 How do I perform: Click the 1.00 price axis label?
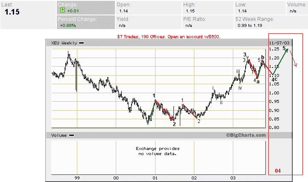(x=274, y=93)
